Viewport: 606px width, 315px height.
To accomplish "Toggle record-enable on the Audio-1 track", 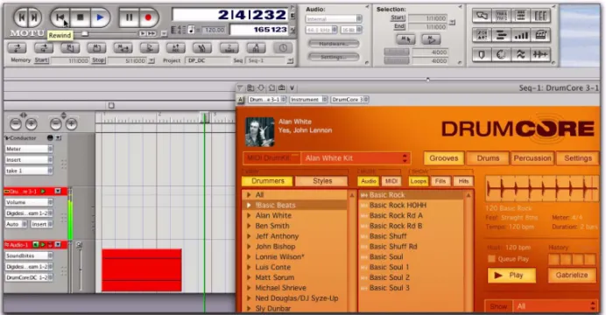I will click(49, 245).
